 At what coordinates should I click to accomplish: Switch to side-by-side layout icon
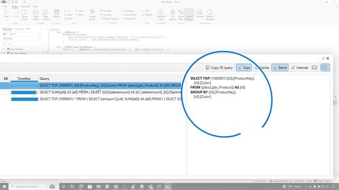pyautogui.click(x=325, y=68)
